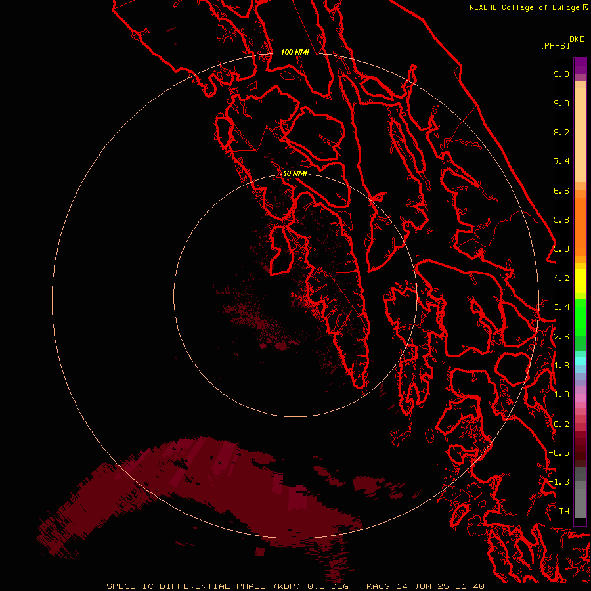Click the purple top segment of color bar

point(580,66)
